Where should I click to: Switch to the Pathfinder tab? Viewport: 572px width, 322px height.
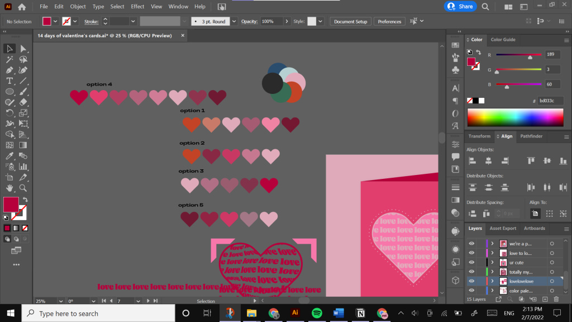tap(531, 136)
